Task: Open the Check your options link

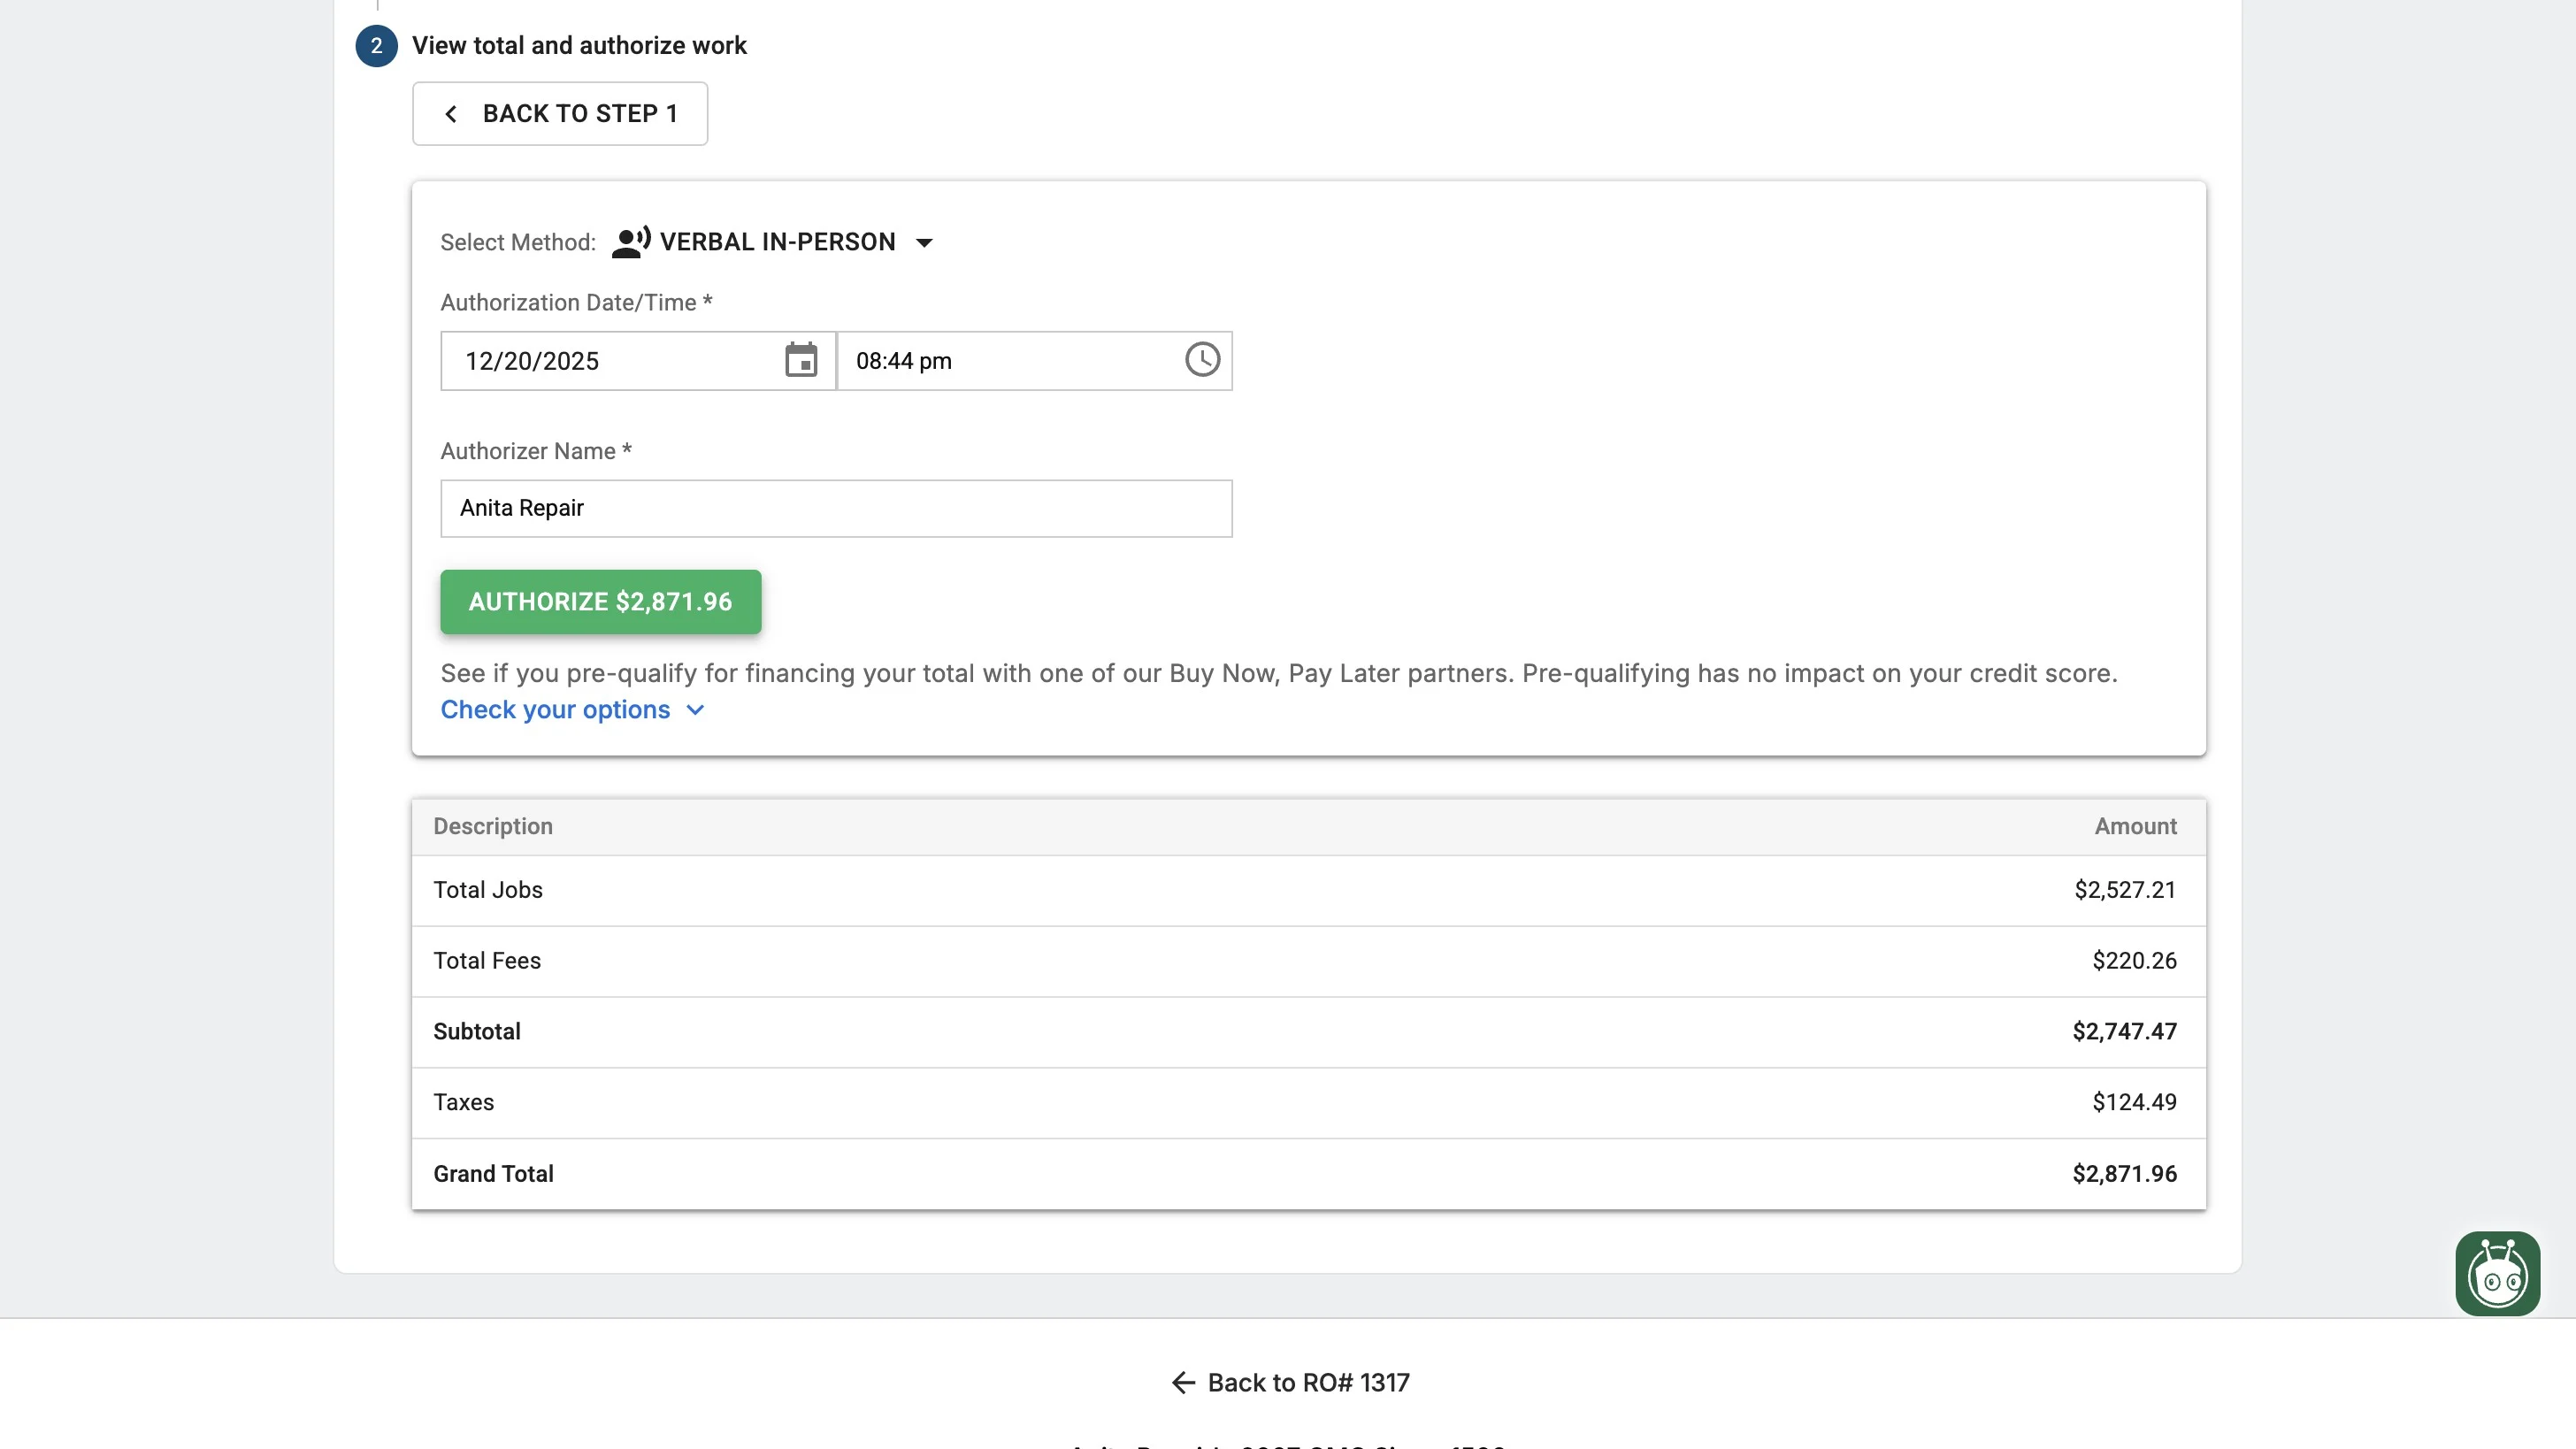Action: pos(555,710)
